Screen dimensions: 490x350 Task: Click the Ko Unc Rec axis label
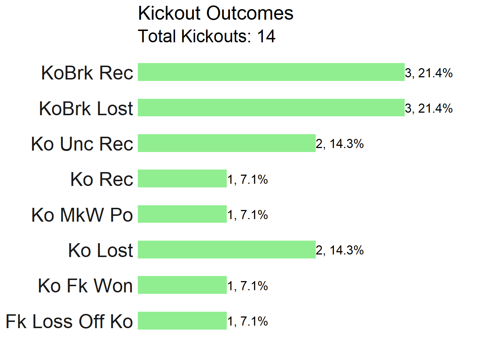(82, 144)
